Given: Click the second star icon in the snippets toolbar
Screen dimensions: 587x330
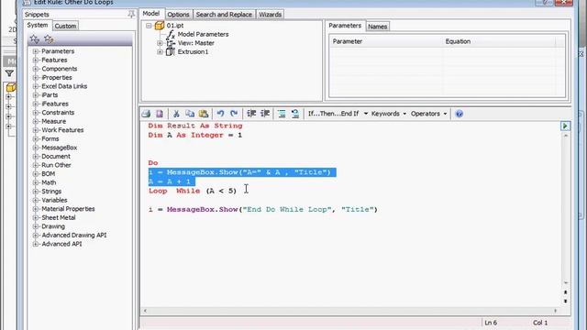Looking at the screenshot, I should pos(49,38).
